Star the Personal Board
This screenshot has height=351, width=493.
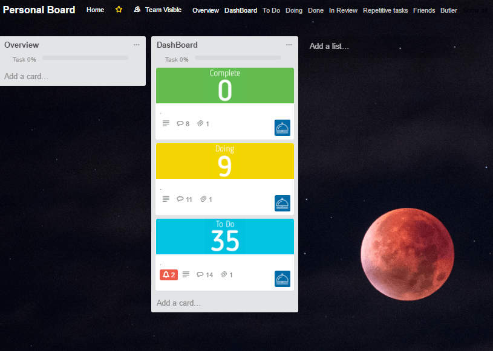click(x=119, y=10)
